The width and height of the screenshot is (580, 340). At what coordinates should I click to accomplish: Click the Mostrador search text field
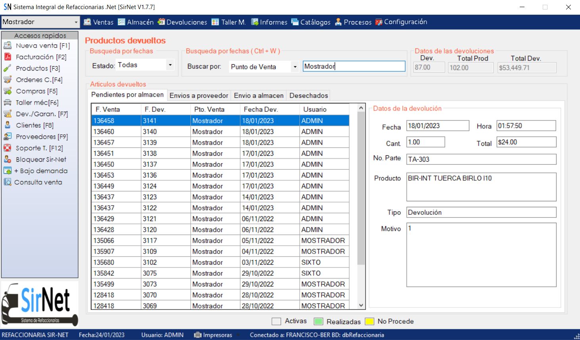point(354,66)
